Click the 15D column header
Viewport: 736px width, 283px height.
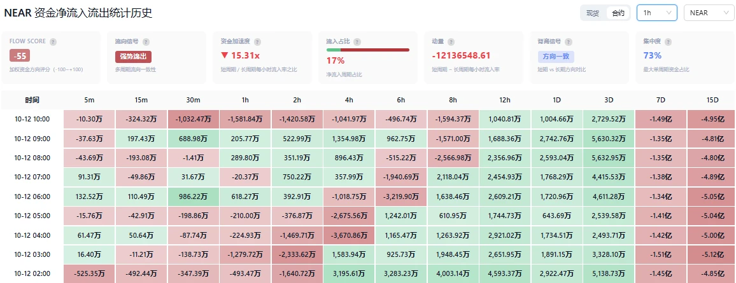pyautogui.click(x=712, y=100)
